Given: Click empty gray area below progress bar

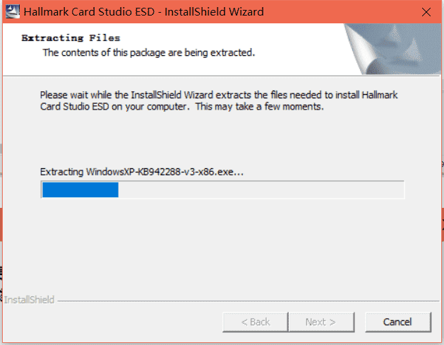Looking at the screenshot, I should pyautogui.click(x=222, y=247).
